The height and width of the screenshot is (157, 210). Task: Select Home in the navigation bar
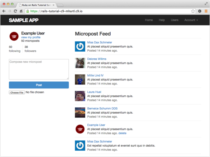point(149,20)
